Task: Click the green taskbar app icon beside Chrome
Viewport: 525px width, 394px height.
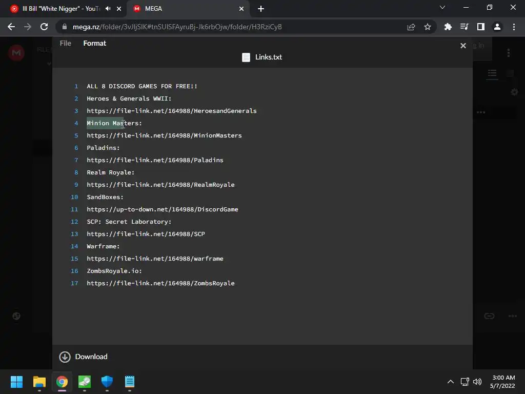Action: point(85,382)
